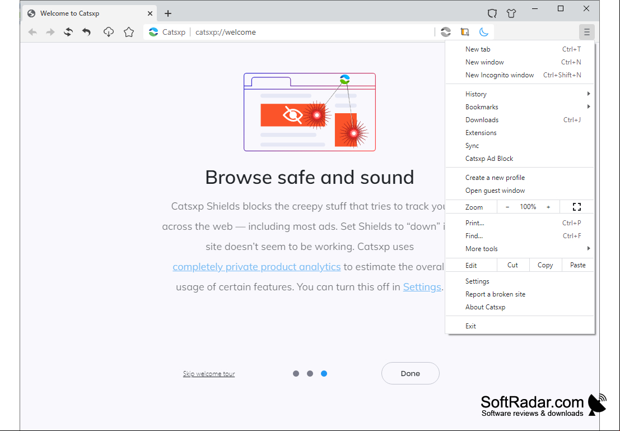This screenshot has height=431, width=620.
Task: Click Skip welcome tour link
Action: point(209,374)
